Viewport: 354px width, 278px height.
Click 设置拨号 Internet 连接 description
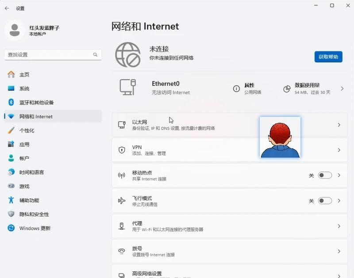tap(153, 255)
